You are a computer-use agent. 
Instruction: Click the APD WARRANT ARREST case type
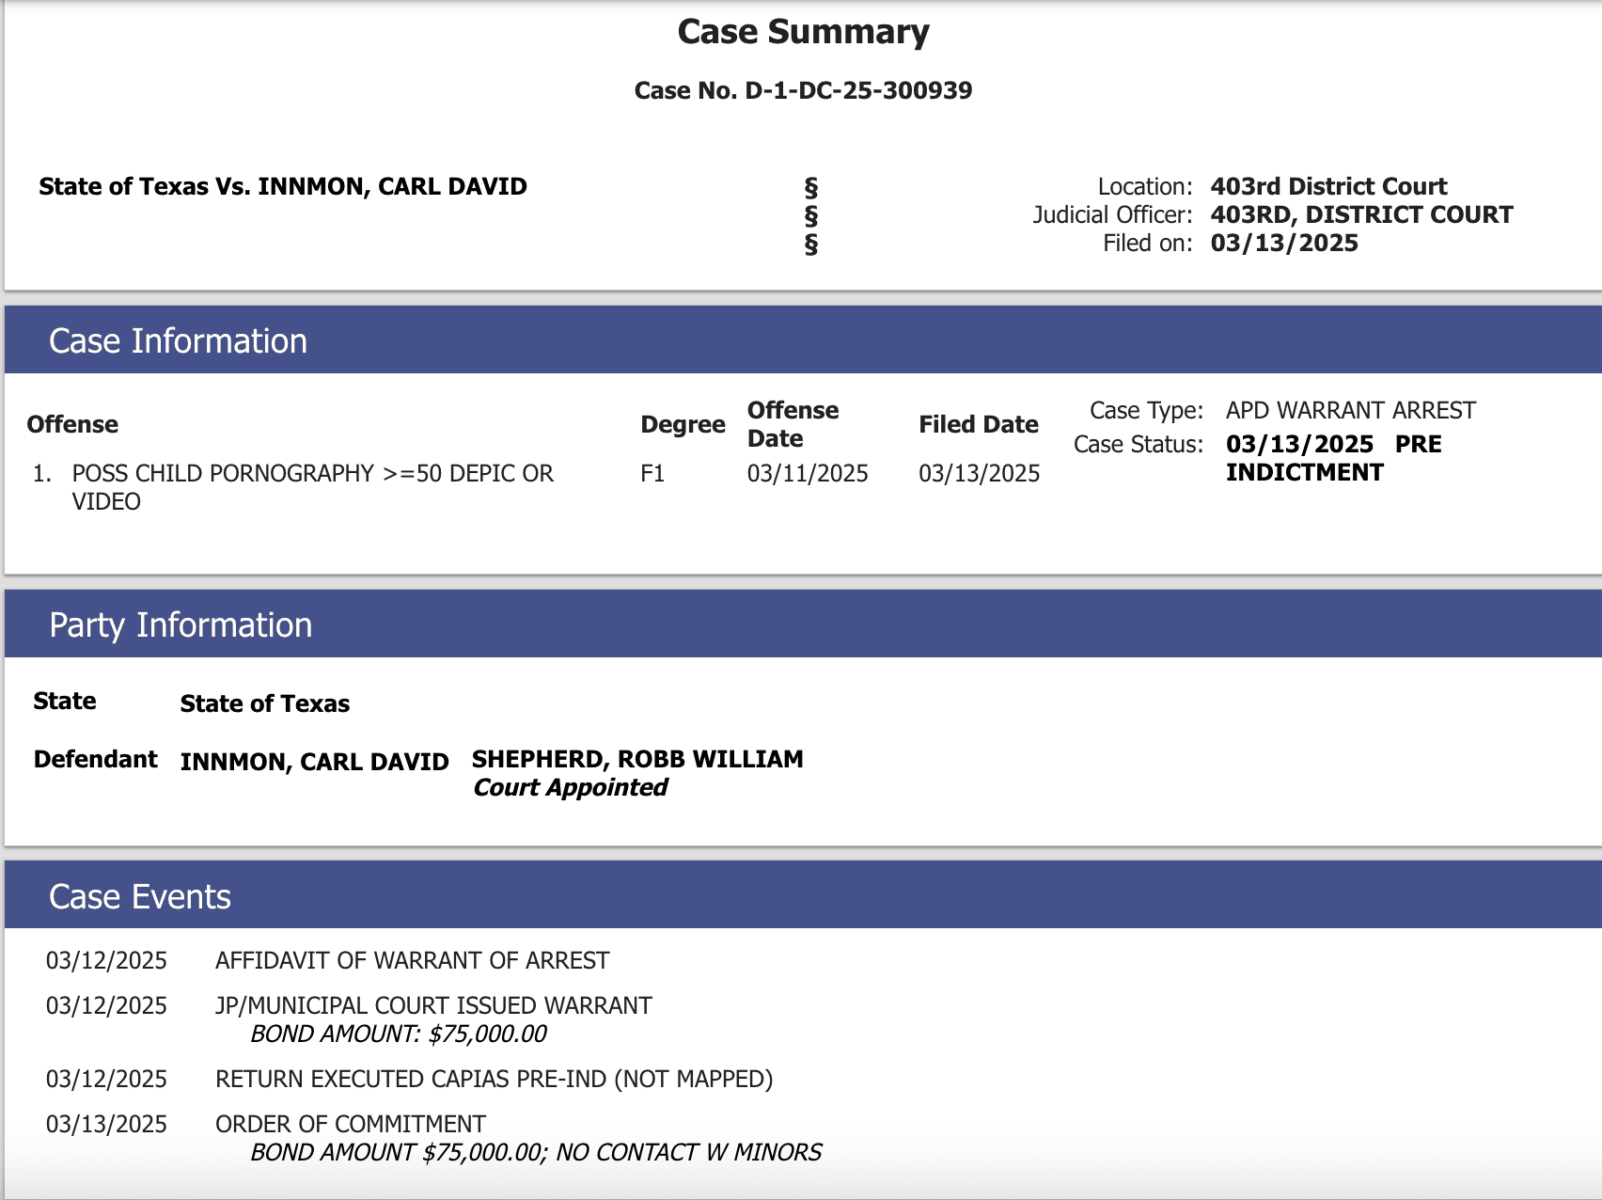1350,410
